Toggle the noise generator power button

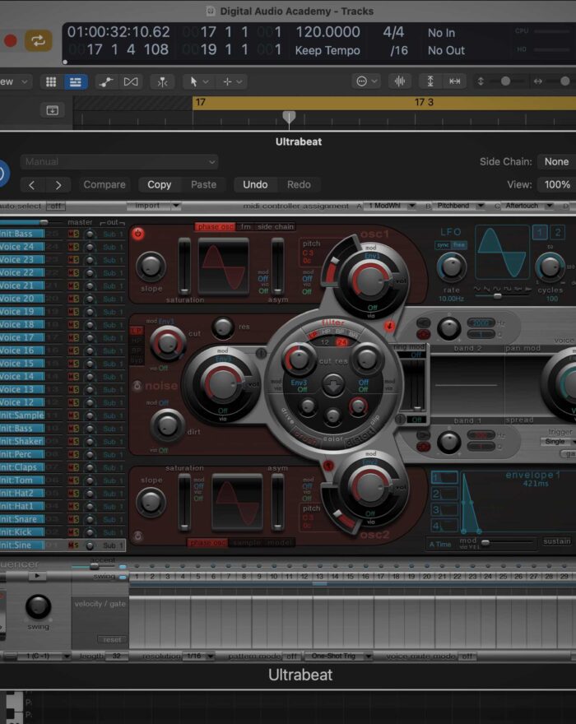coord(137,386)
